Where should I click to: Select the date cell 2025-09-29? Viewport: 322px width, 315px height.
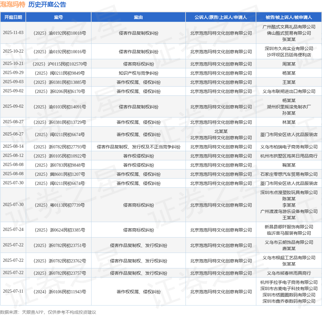[13, 73]
